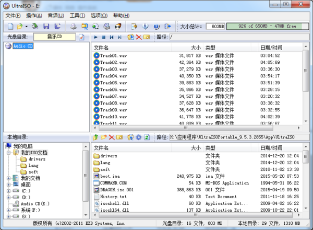
Task: Click the 603MB total size field
Action: click(215, 26)
